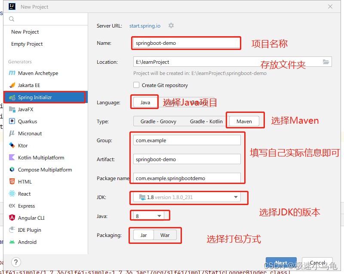Open server URL settings gear icon
344x274 pixels.
[x=171, y=25]
